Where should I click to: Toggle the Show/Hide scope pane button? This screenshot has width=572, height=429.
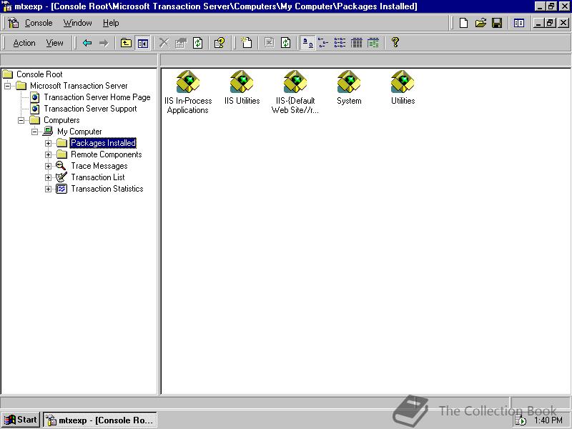(x=142, y=43)
